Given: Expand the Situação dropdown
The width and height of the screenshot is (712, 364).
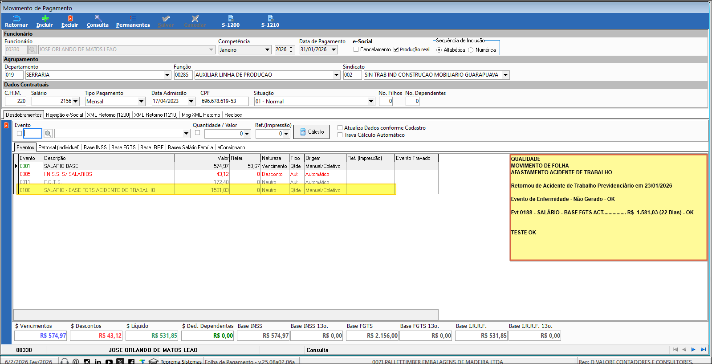Looking at the screenshot, I should click(x=371, y=102).
